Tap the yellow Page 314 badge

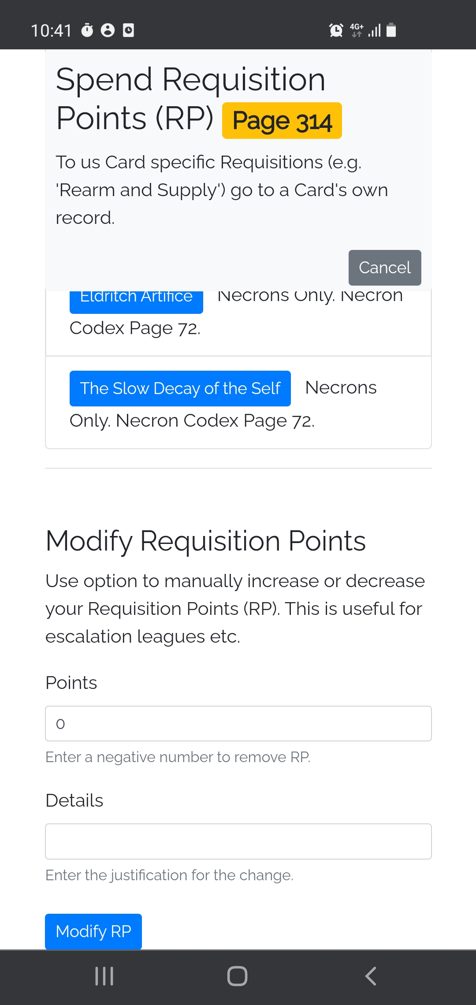[x=282, y=121]
